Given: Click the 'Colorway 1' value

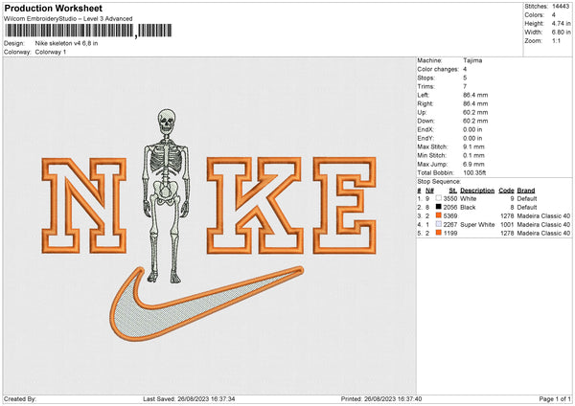Looking at the screenshot, I should coord(51,52).
